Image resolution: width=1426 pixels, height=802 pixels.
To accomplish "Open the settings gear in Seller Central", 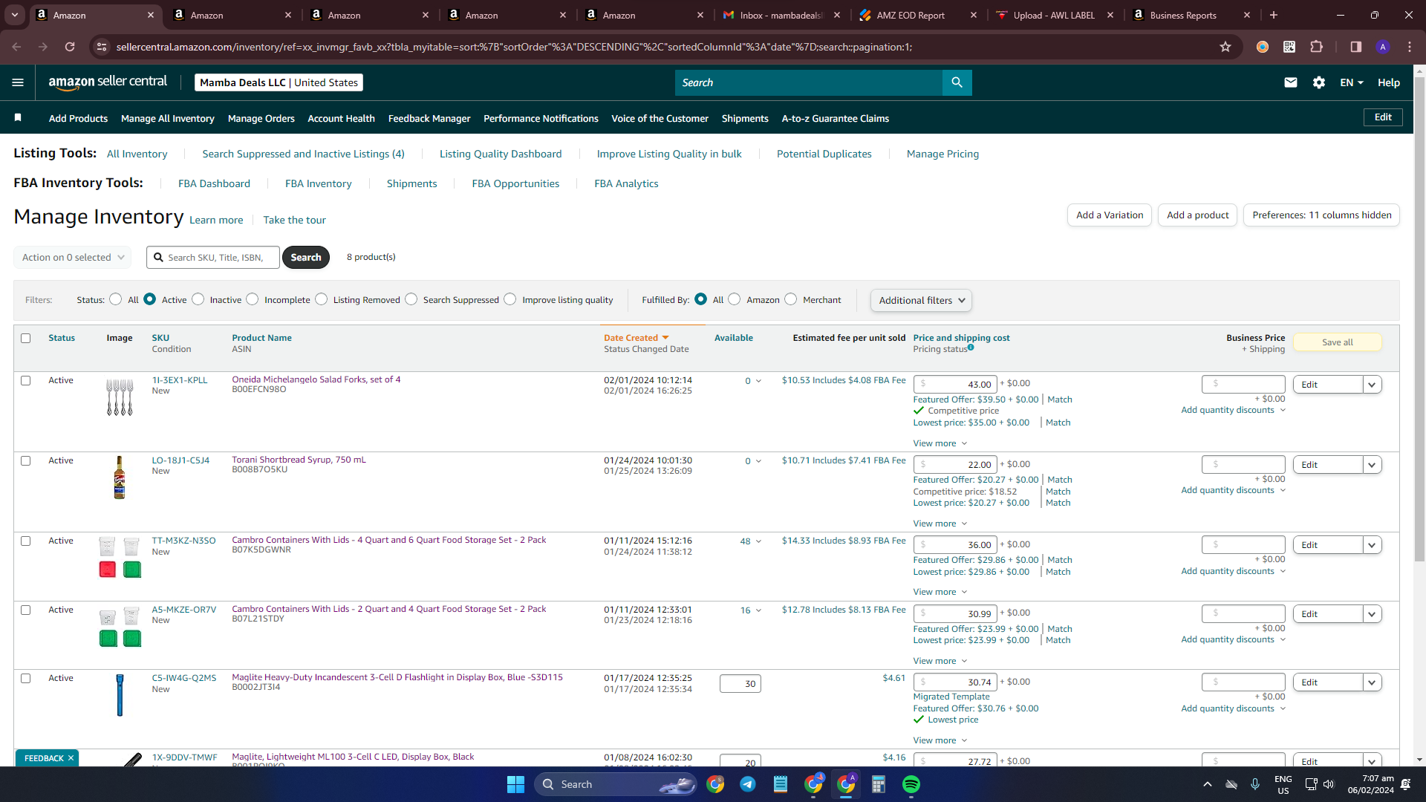I will 1319,82.
